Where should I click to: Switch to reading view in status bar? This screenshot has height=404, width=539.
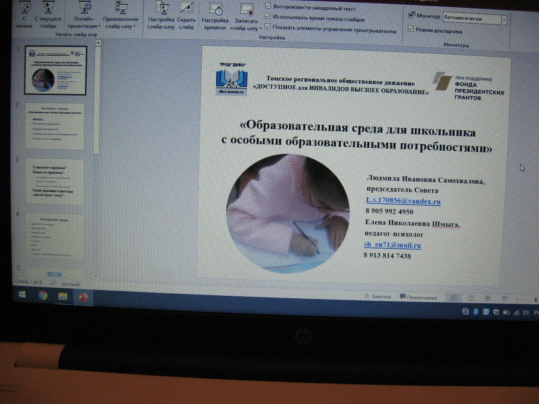pos(487,298)
